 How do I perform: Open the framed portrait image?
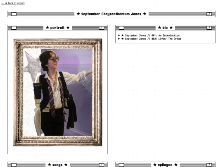[x=57, y=92]
